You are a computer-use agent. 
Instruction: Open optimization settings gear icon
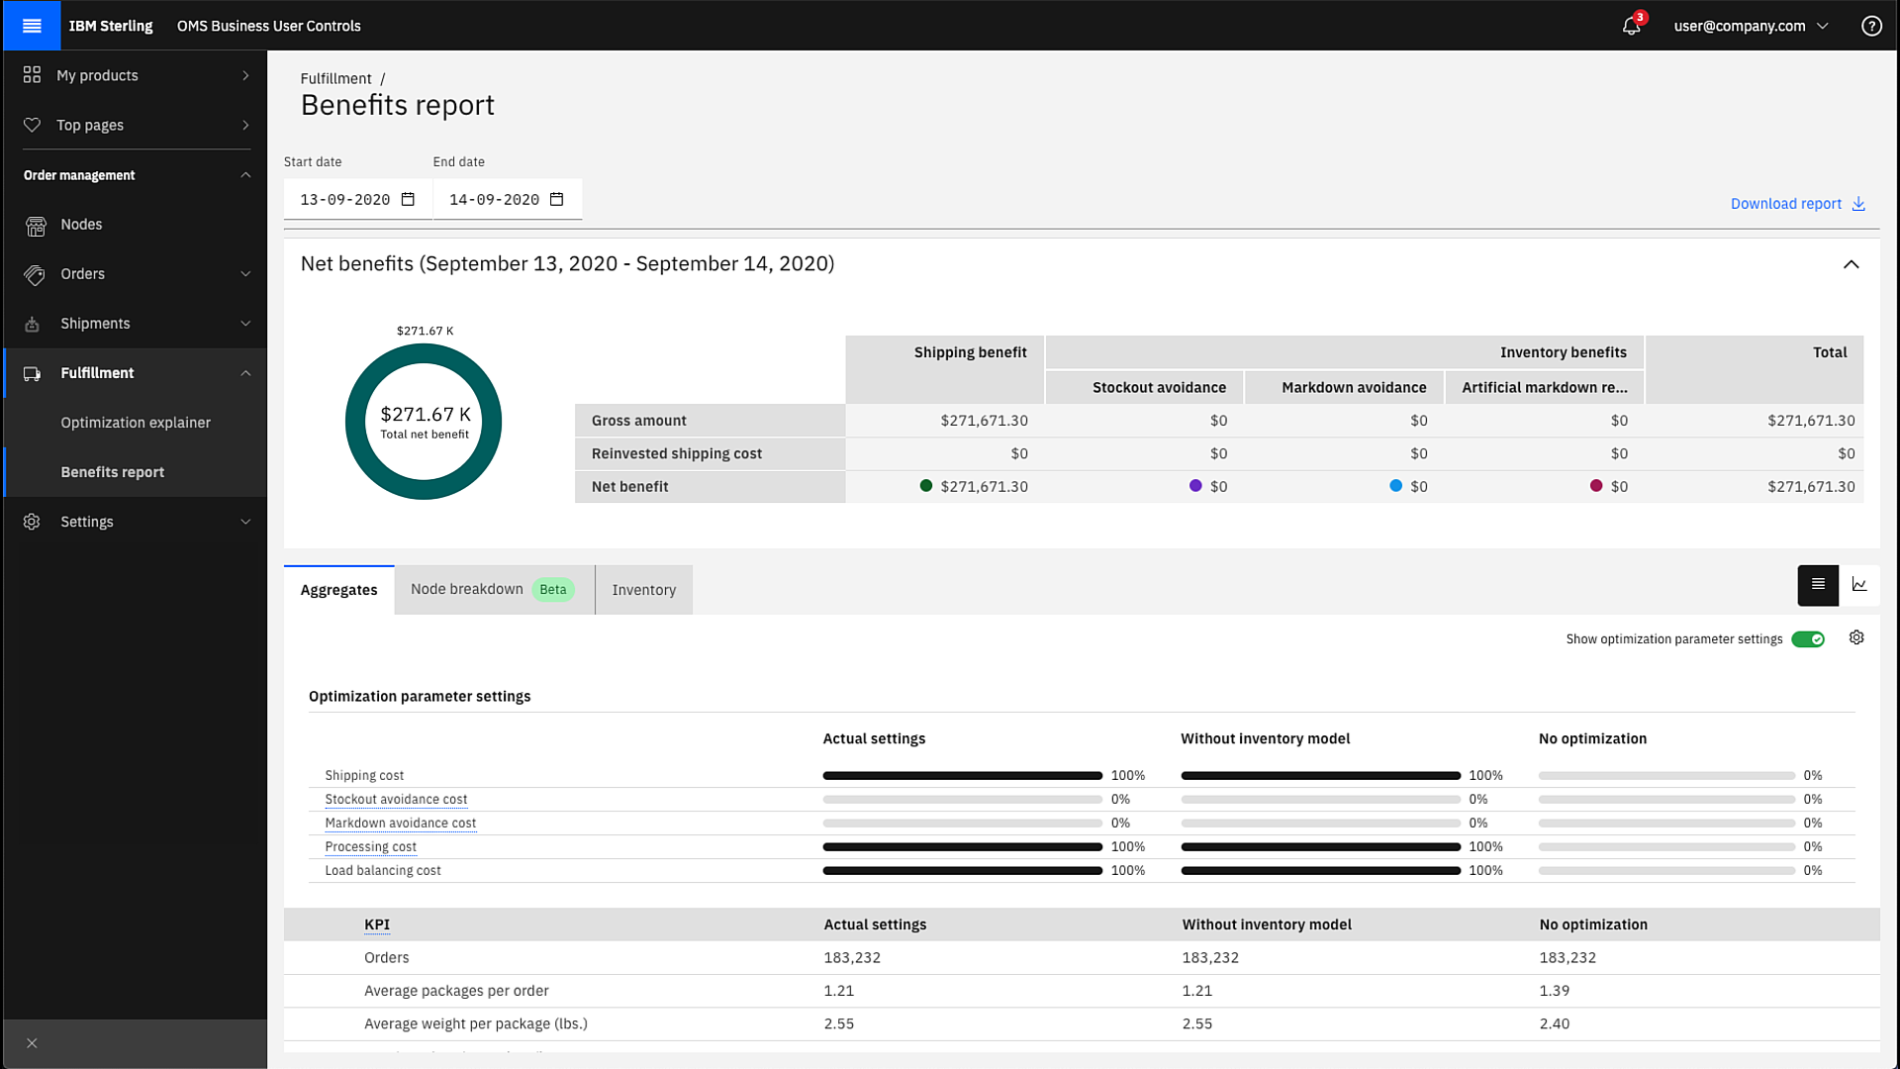click(1856, 638)
